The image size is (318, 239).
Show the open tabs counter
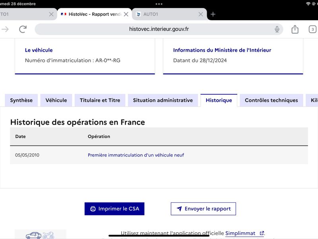pyautogui.click(x=312, y=29)
